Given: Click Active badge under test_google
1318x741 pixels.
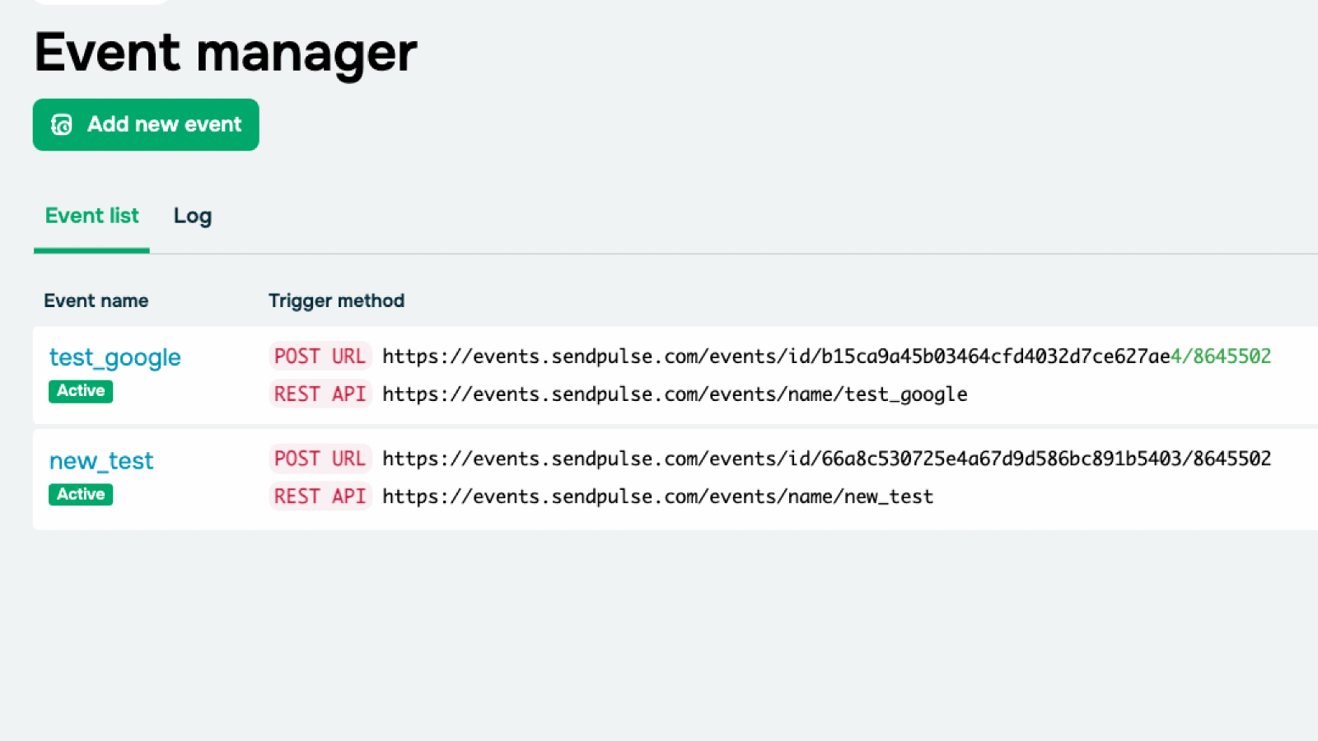Looking at the screenshot, I should pyautogui.click(x=81, y=391).
